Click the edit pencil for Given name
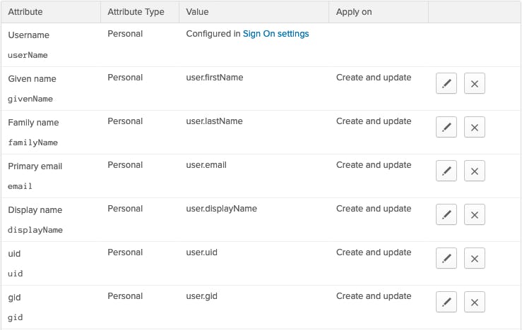This screenshot has height=330, width=522. coord(446,84)
